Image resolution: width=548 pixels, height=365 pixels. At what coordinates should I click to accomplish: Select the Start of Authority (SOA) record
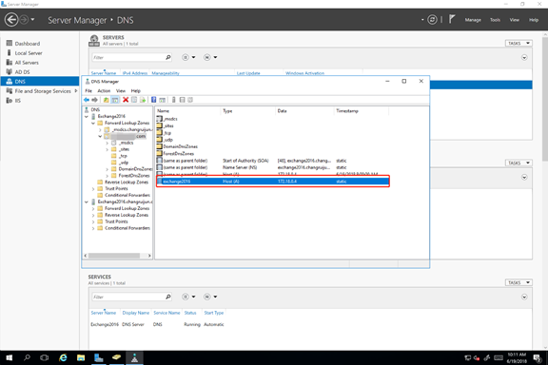pos(273,161)
